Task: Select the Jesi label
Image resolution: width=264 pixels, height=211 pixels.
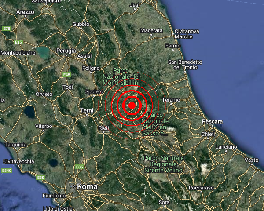Action: coord(135,5)
